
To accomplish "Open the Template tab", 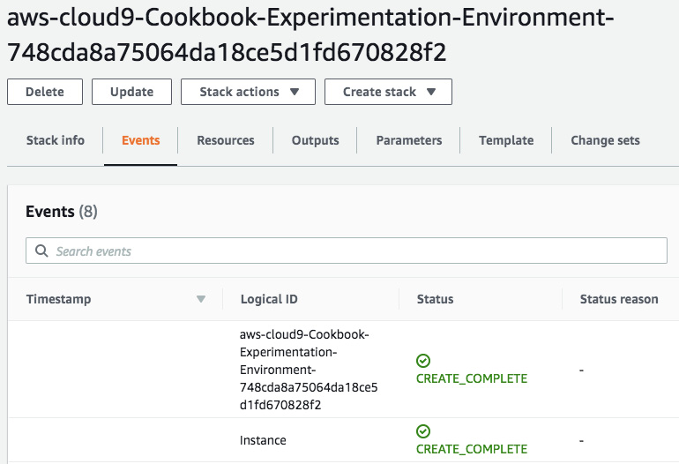I will (506, 140).
